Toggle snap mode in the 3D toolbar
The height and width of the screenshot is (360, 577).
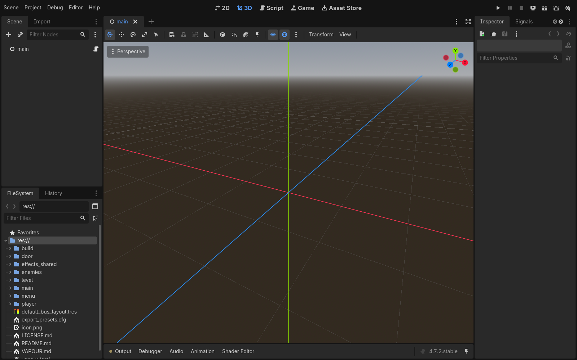pyautogui.click(x=234, y=35)
